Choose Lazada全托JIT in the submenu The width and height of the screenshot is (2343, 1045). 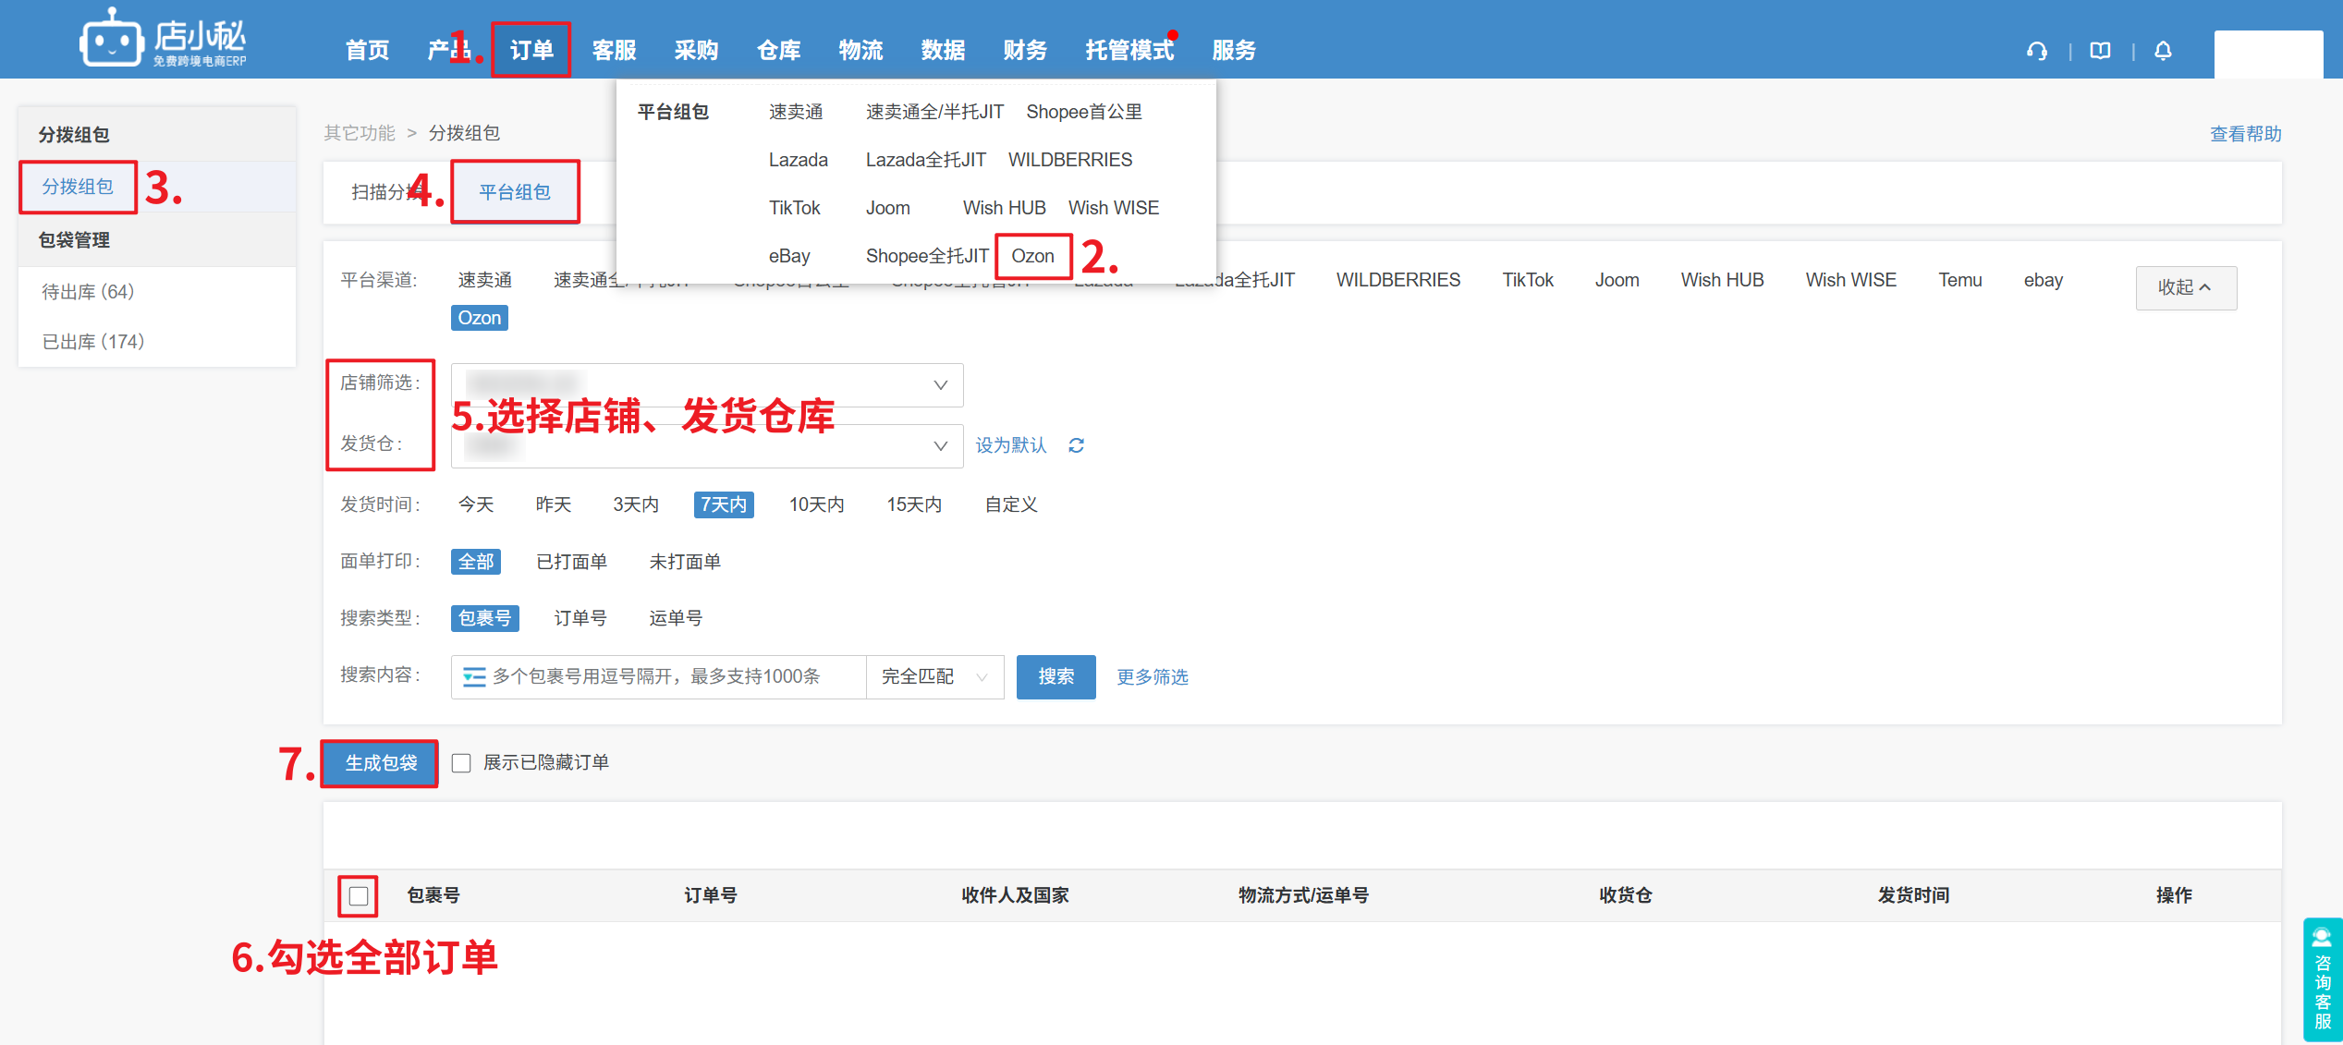925,160
